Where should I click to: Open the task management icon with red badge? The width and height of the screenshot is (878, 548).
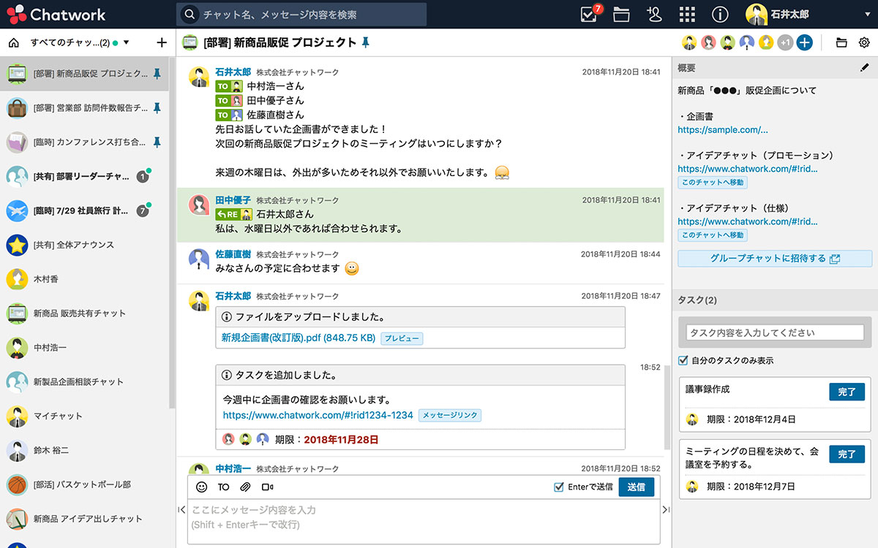coord(588,14)
